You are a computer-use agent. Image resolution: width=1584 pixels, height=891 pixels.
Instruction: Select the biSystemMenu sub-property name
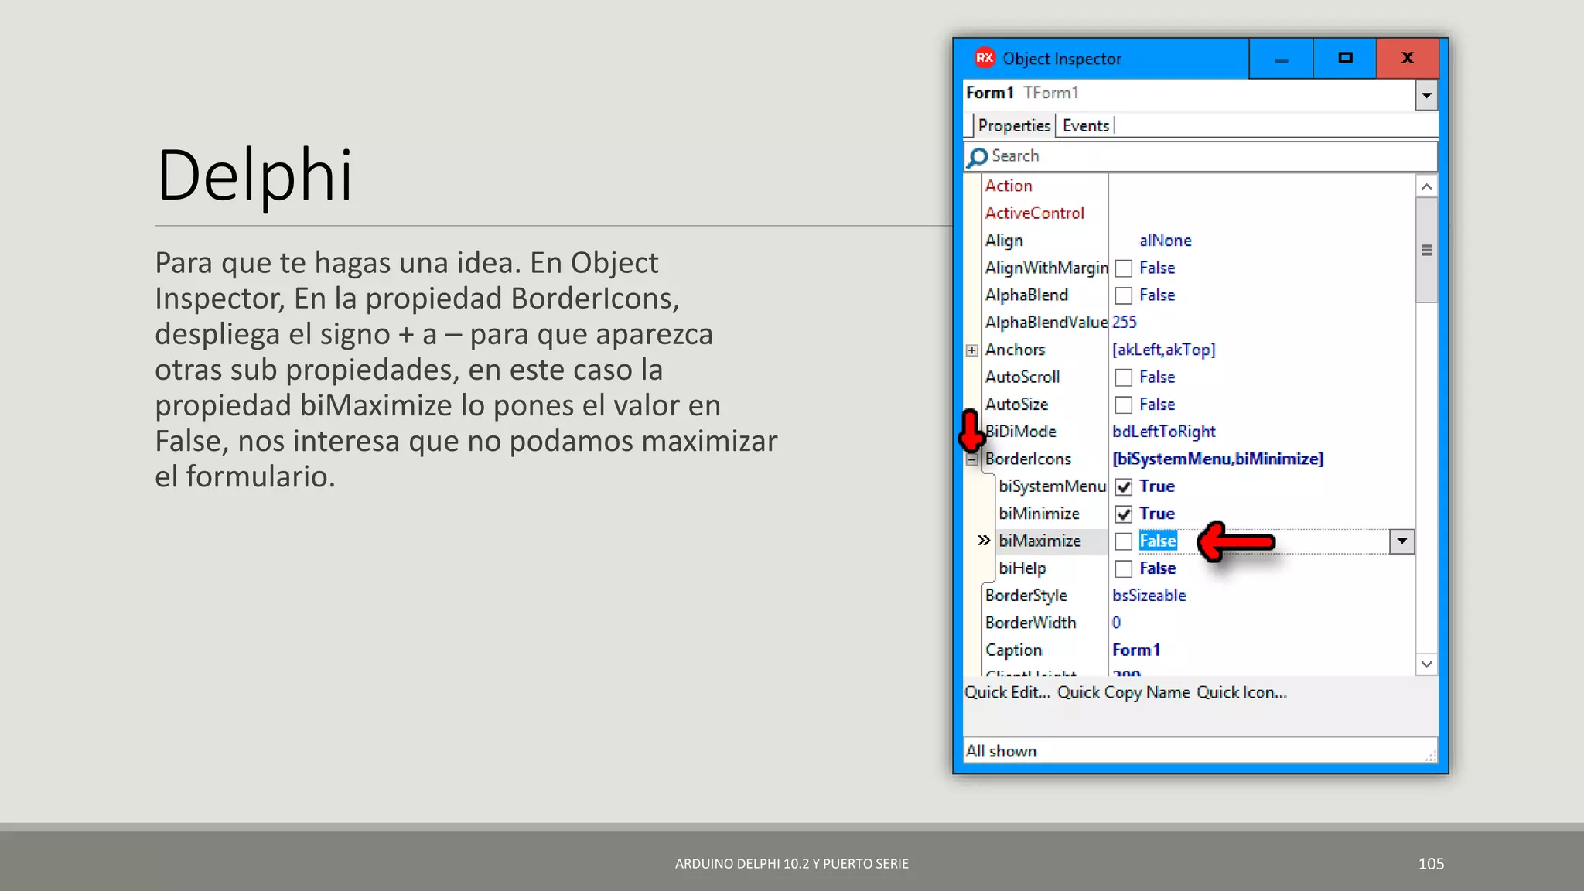click(x=1052, y=486)
